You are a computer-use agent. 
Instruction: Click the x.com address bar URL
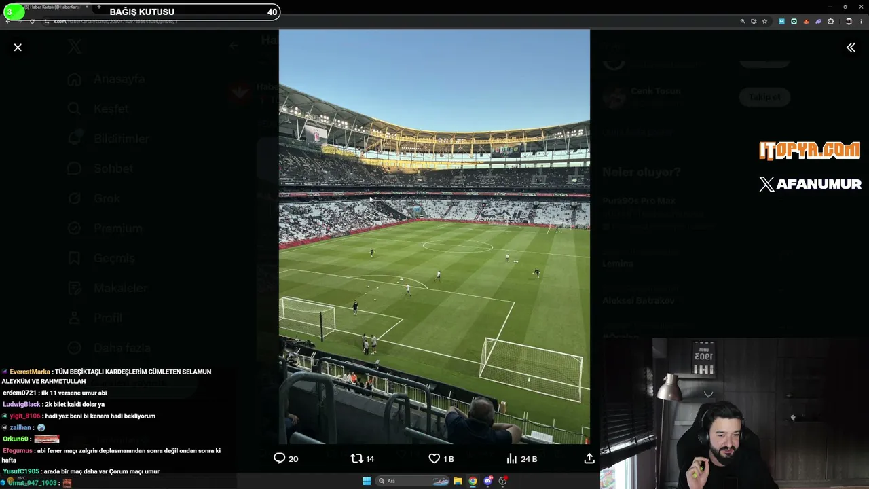[115, 21]
